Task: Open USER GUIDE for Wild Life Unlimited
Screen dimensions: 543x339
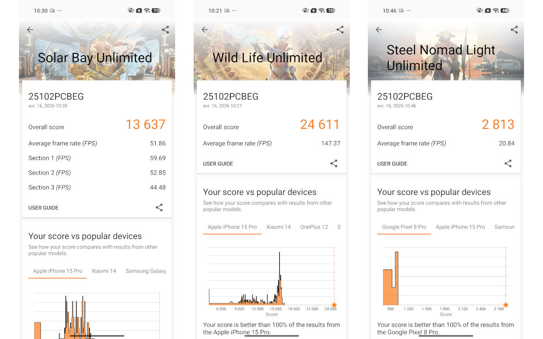Action: pos(218,164)
